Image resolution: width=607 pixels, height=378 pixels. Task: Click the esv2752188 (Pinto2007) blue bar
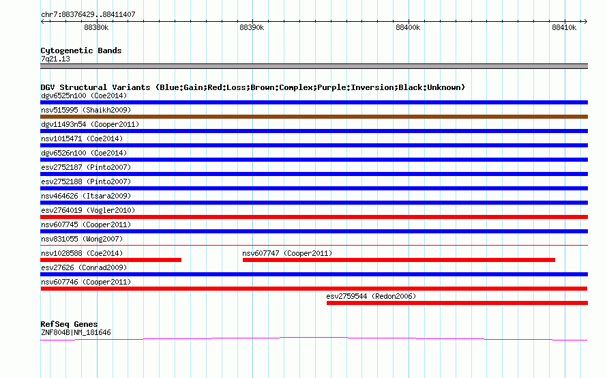coord(314,188)
